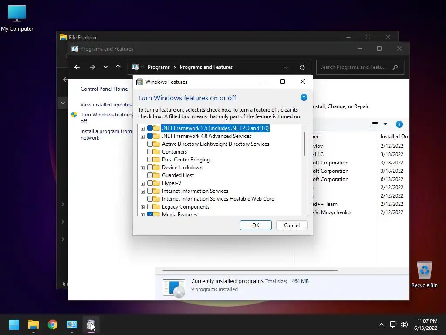Click the Programs and Features title bar icon
Screen dimensions: 446x335
point(75,49)
